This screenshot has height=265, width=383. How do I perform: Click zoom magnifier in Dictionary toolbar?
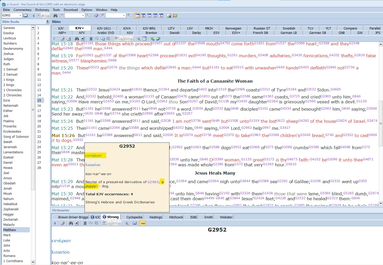[x=126, y=223]
